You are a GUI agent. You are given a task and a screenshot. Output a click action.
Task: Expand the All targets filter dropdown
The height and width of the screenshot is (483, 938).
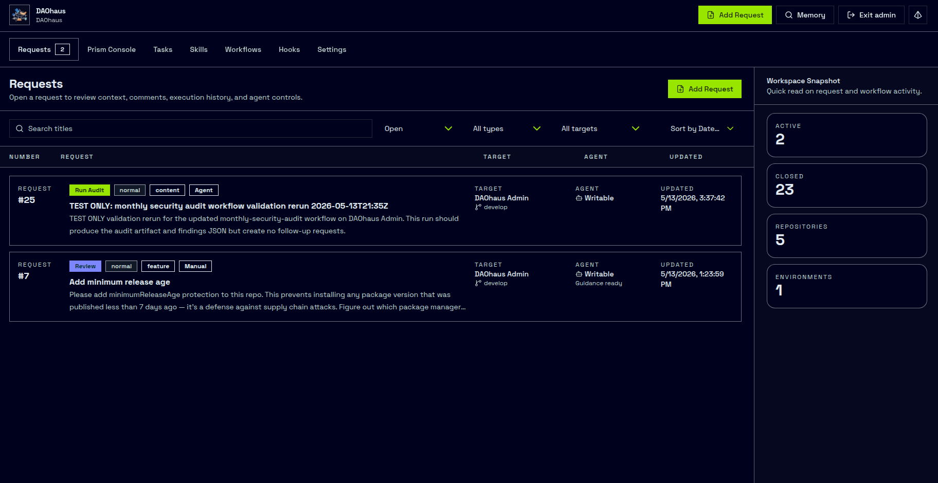(x=600, y=128)
